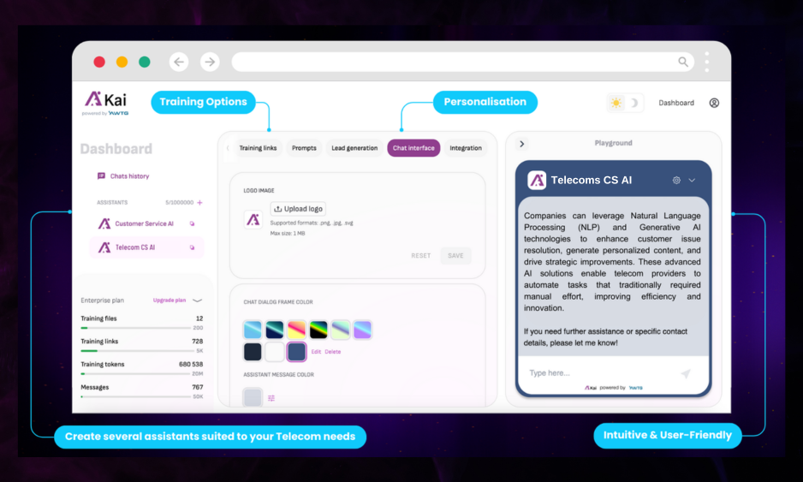Select the Chat interface tab
803x482 pixels.
click(413, 148)
